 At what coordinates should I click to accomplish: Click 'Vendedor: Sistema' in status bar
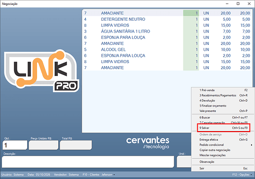tap(66, 175)
